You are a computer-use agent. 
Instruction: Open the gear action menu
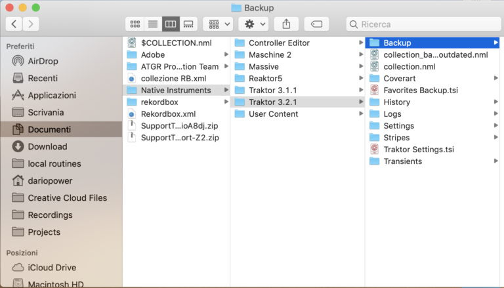254,24
